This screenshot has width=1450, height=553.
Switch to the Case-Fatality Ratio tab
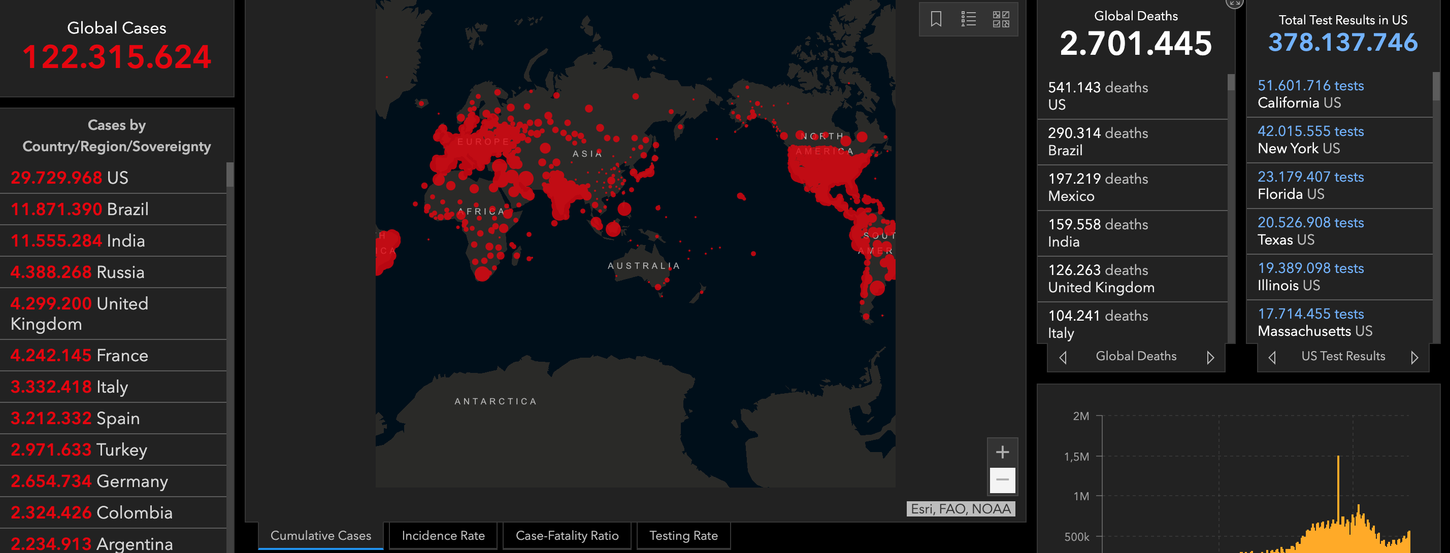[567, 536]
